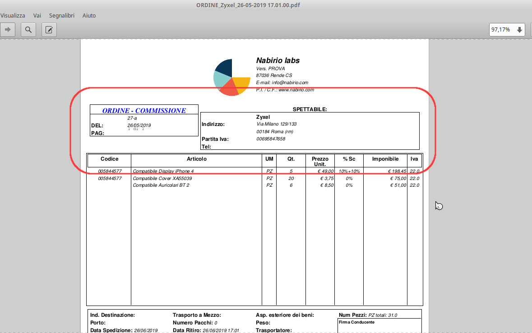The height and width of the screenshot is (333, 532).
Task: Click the E-mail info@nabirio.com line
Action: pyautogui.click(x=282, y=82)
